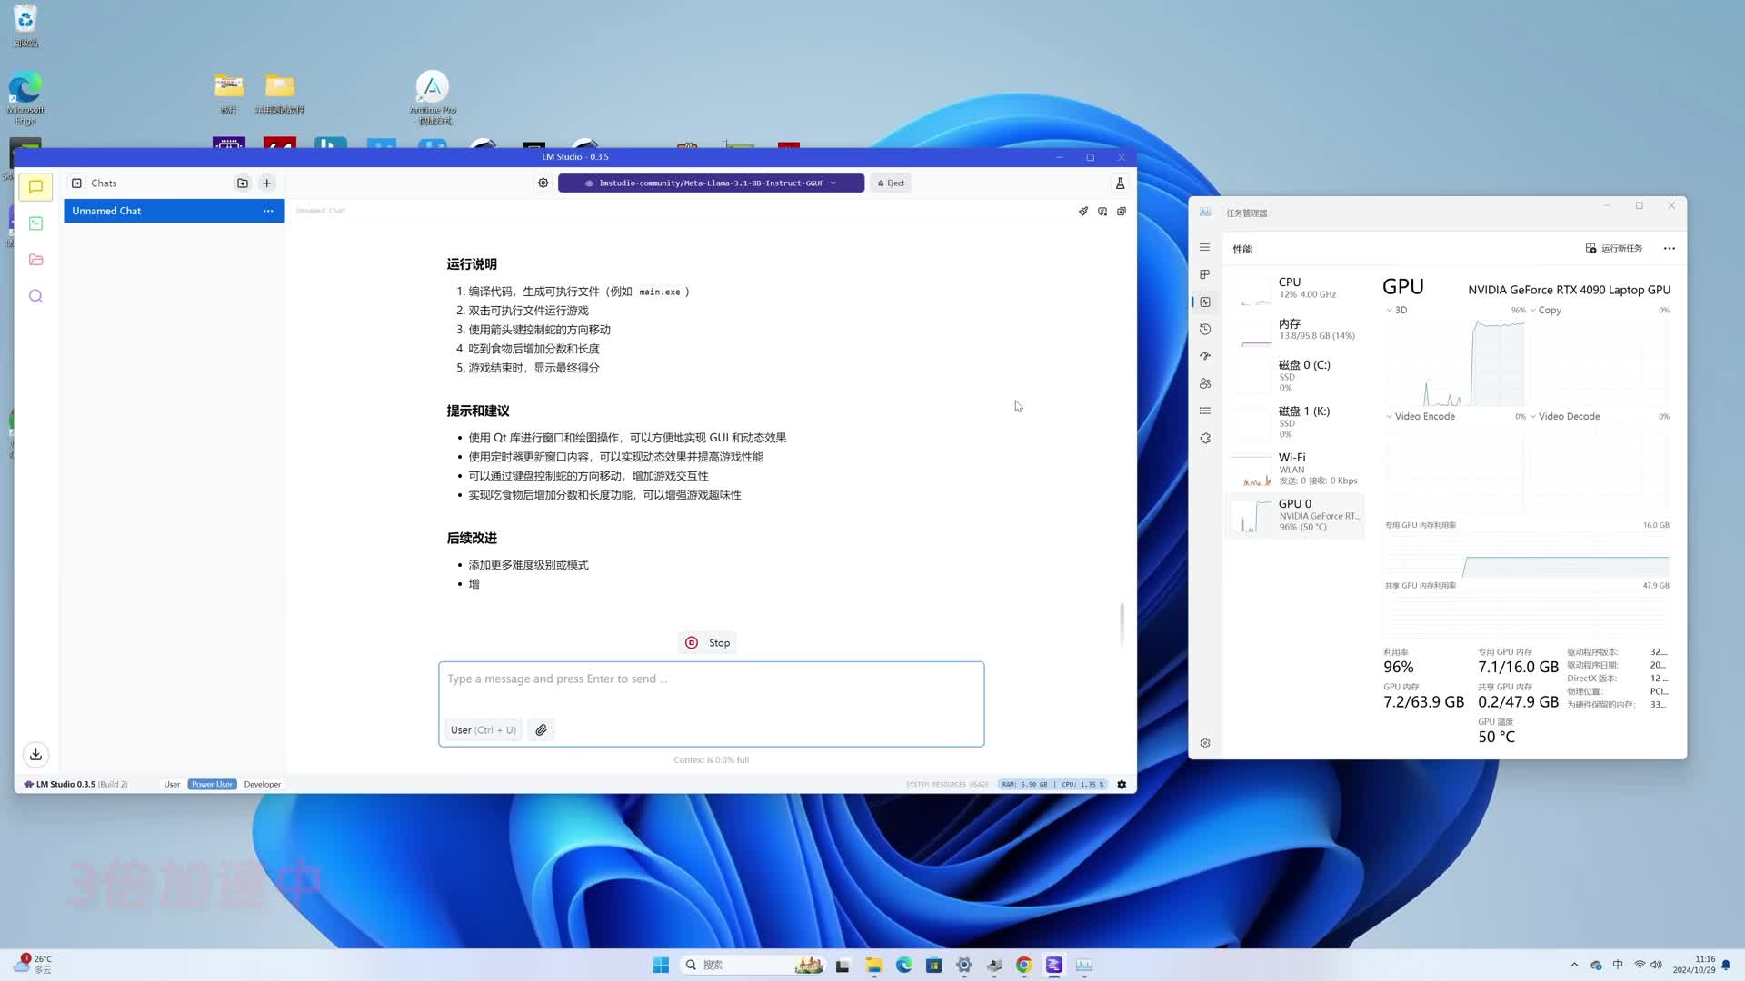
Task: Click the CPU usage indicator in status bar
Action: click(x=1082, y=784)
